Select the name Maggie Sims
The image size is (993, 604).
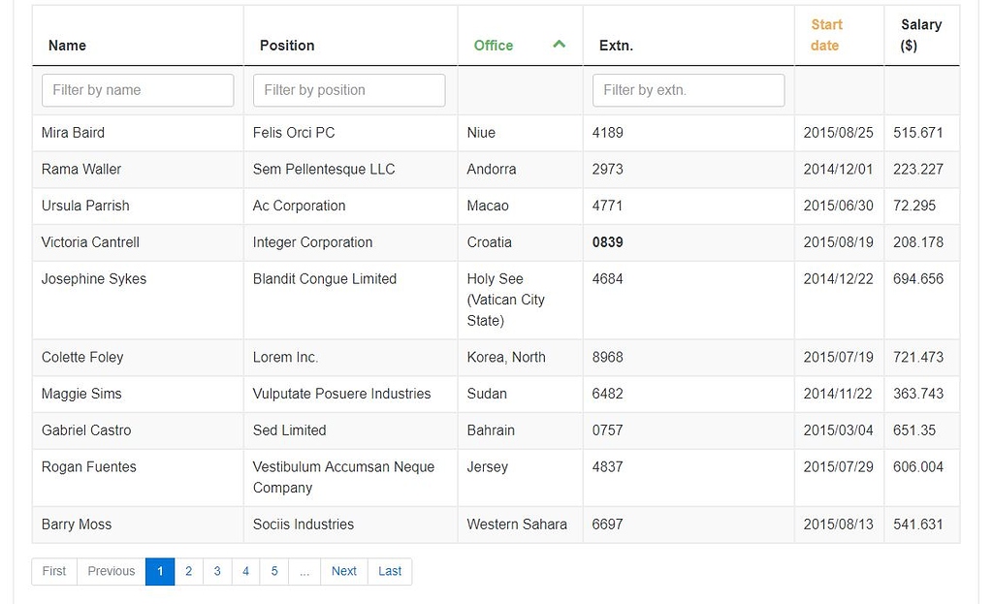tap(81, 394)
